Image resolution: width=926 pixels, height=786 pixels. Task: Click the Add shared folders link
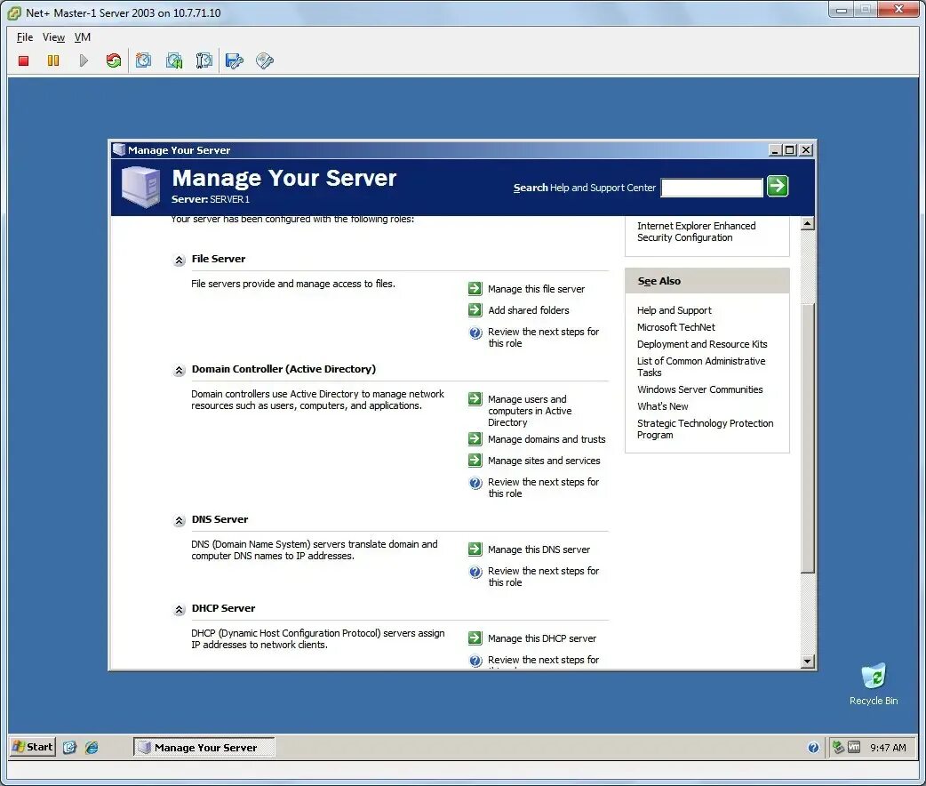click(x=529, y=310)
